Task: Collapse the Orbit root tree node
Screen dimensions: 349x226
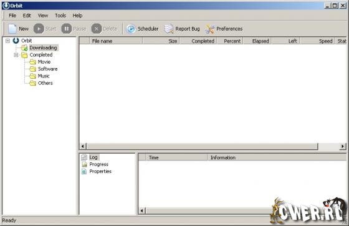Action: [x=7, y=41]
